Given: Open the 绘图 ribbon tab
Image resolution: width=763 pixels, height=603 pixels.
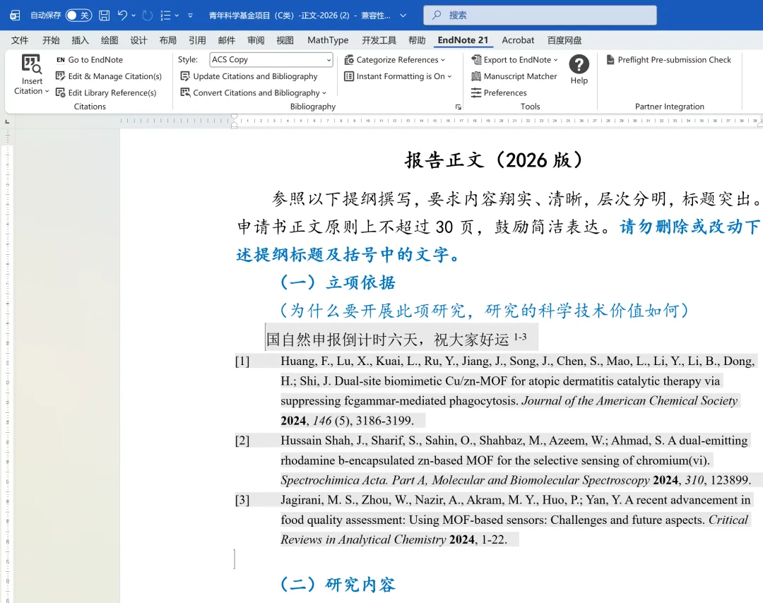Looking at the screenshot, I should click(x=109, y=40).
